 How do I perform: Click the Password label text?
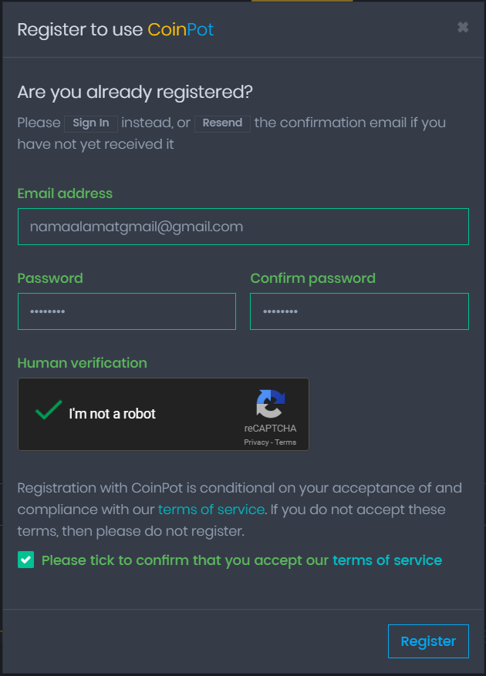click(x=50, y=278)
